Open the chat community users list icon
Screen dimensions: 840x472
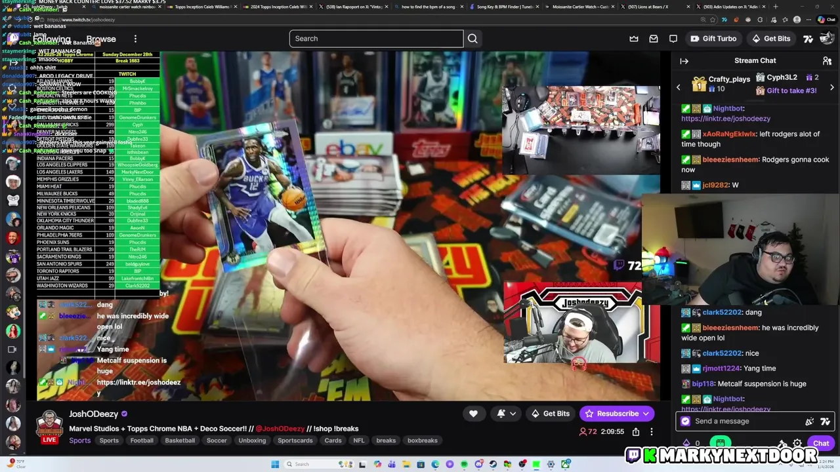(827, 61)
